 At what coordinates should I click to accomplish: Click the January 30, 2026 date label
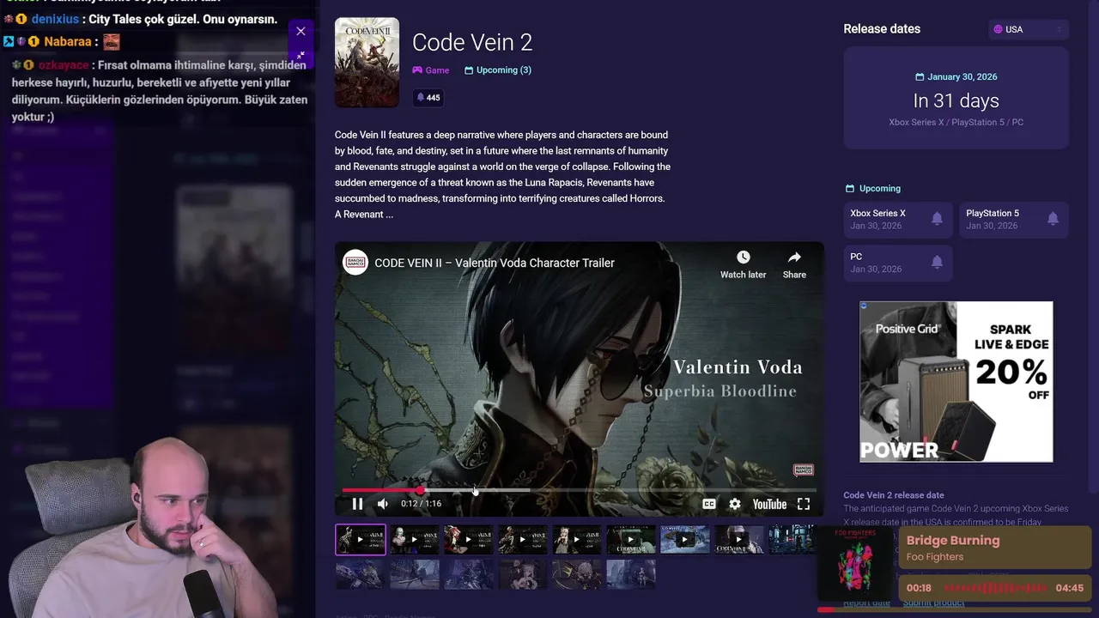962,77
